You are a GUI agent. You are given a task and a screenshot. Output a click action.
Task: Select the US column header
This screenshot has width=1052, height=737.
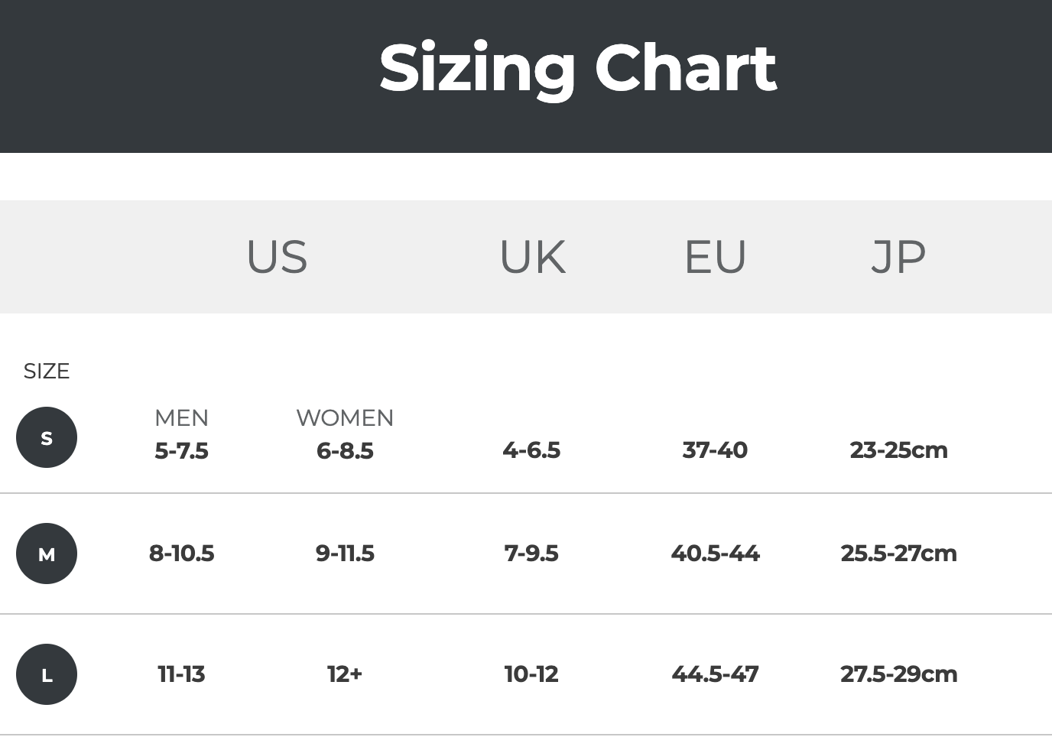277,257
